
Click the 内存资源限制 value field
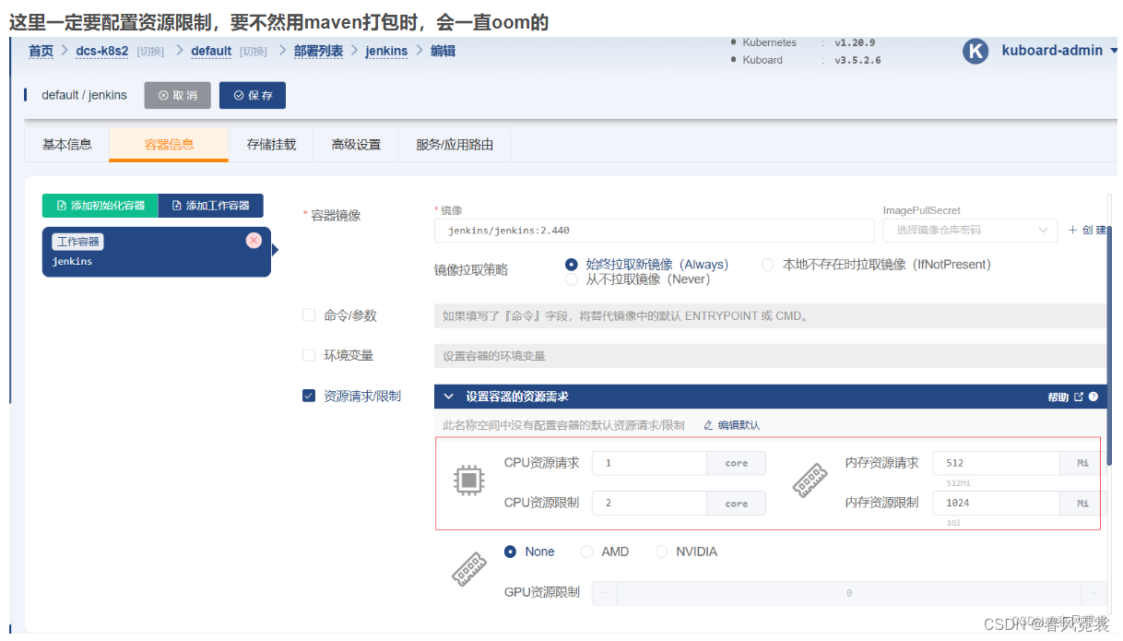[x=996, y=503]
